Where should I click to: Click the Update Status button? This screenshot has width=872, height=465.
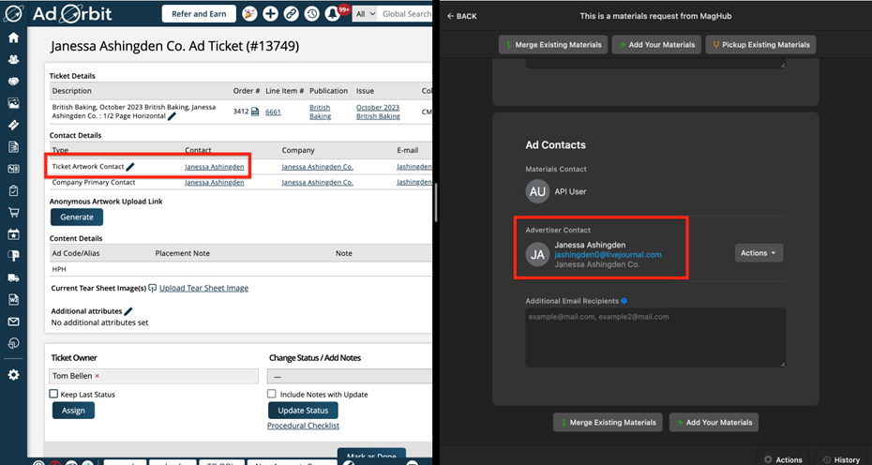303,411
